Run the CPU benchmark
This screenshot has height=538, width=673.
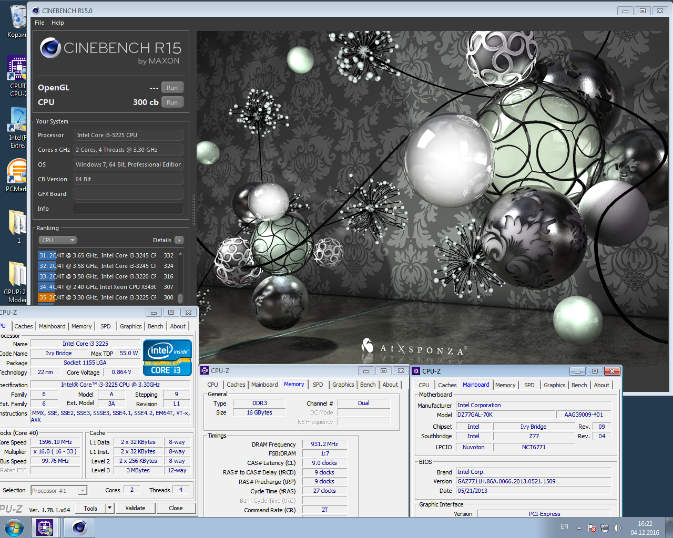coord(172,102)
